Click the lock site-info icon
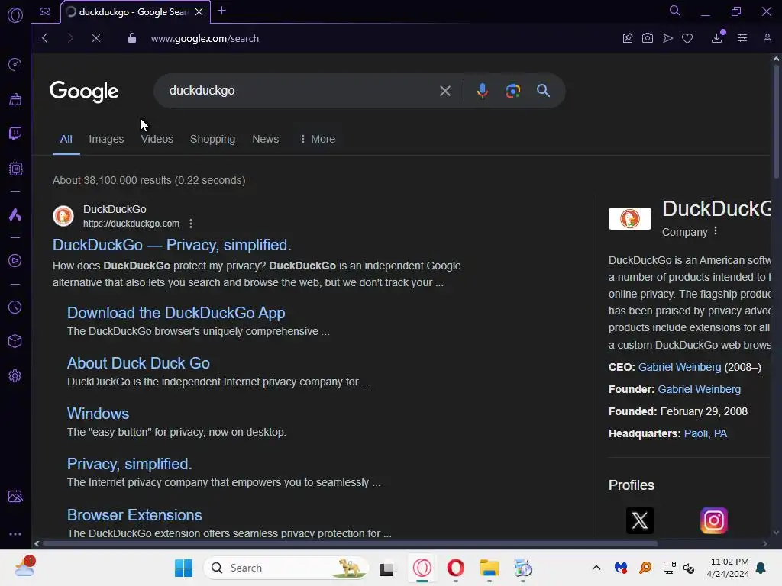The height and width of the screenshot is (586, 782). (131, 38)
